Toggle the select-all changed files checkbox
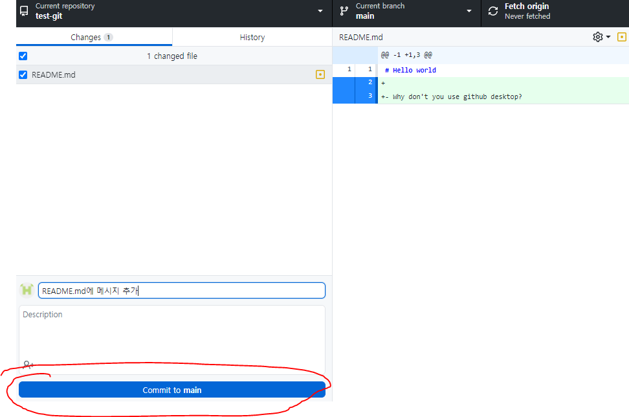 [23, 56]
